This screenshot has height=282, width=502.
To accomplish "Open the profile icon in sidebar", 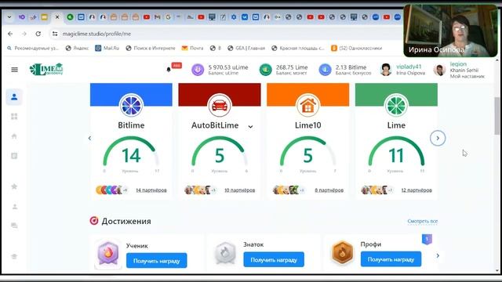I will coord(14,96).
